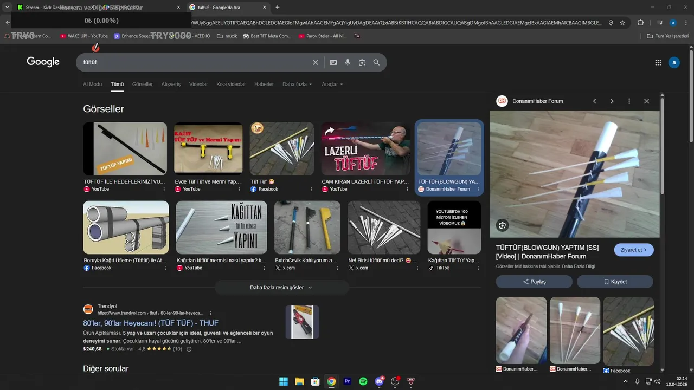Show hidden system tray icons
Viewport: 694px width, 390px height.
click(626, 381)
